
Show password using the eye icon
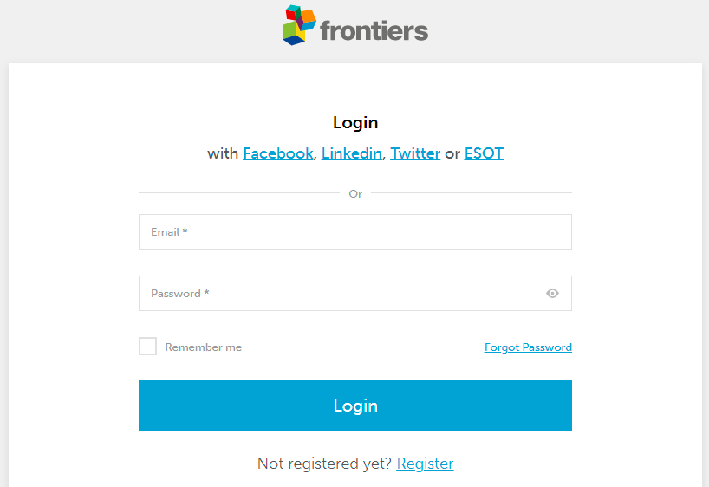click(x=552, y=294)
